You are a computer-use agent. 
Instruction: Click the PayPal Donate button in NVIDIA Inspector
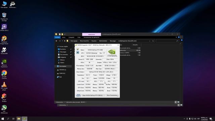point(78,95)
